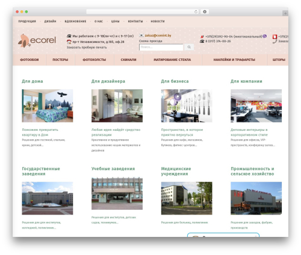Click the Для компании heading
The height and width of the screenshot is (255, 301).
pyautogui.click(x=246, y=81)
